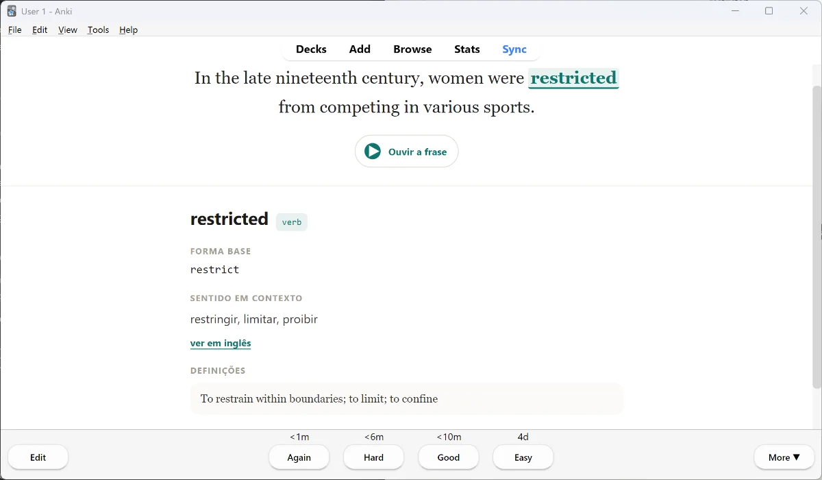The height and width of the screenshot is (480, 822).
Task: Click the Anki app icon in title bar
Action: 12,11
